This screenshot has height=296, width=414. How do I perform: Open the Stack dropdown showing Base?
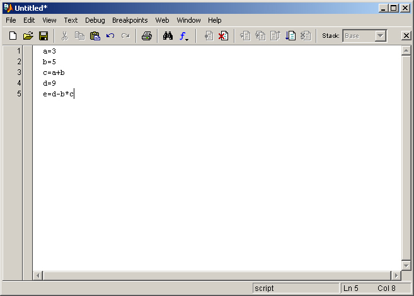click(380, 36)
